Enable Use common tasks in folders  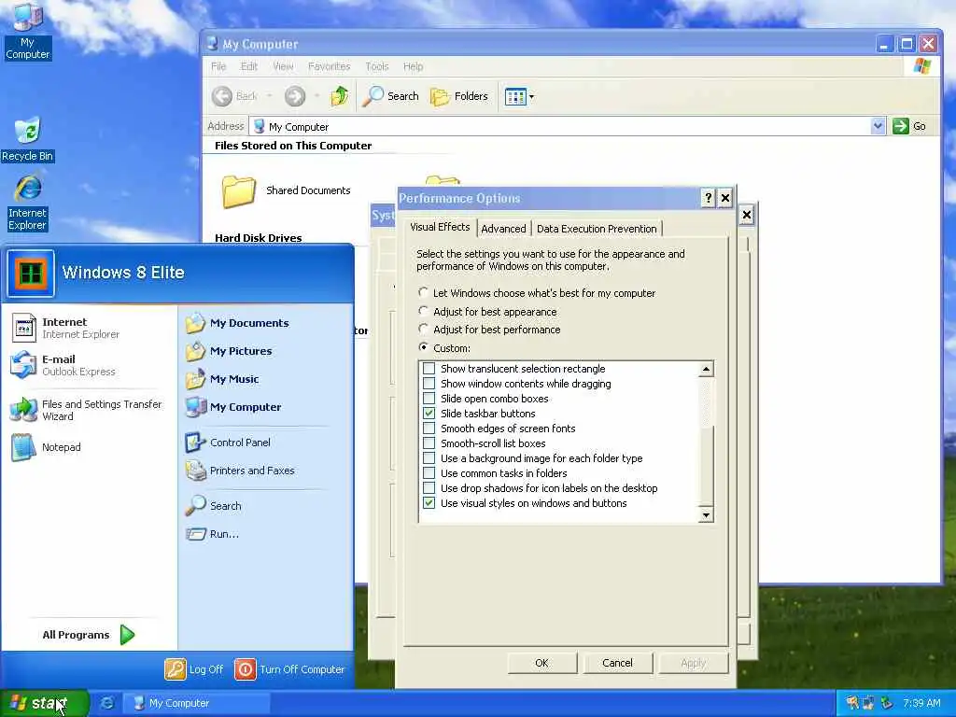point(429,473)
